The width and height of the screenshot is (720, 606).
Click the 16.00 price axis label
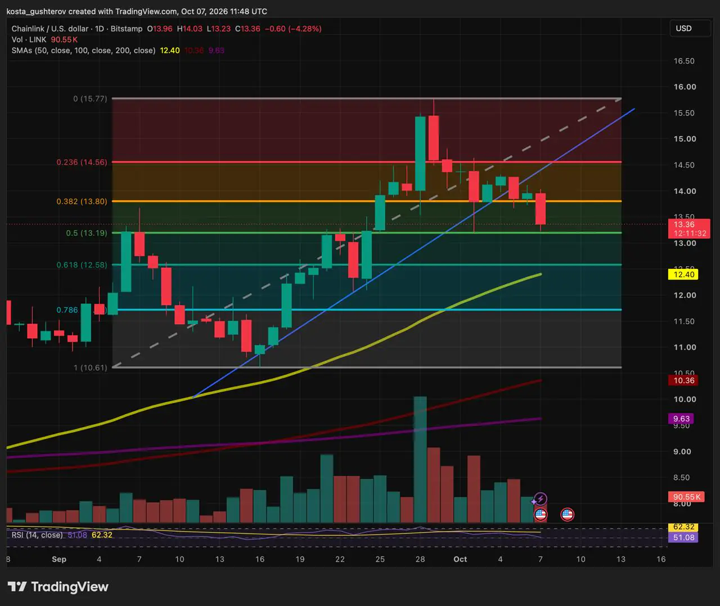click(685, 87)
